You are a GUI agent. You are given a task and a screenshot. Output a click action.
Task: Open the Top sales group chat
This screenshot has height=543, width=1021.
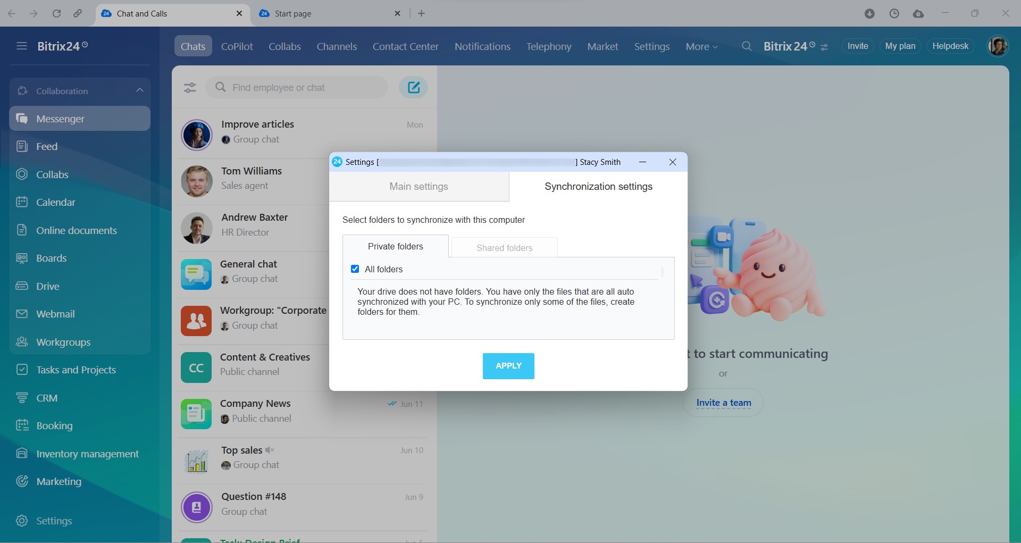click(x=303, y=460)
